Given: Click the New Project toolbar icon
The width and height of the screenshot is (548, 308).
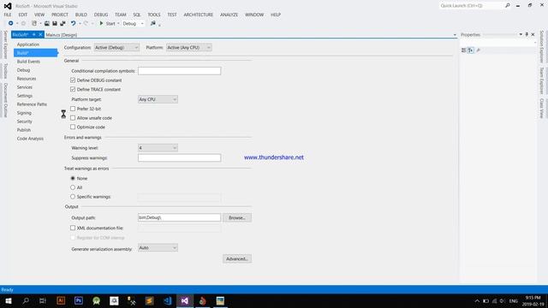Looking at the screenshot, I should (34, 23).
